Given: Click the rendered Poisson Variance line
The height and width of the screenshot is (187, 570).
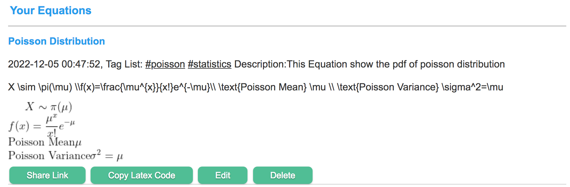Looking at the screenshot, I should [x=66, y=154].
